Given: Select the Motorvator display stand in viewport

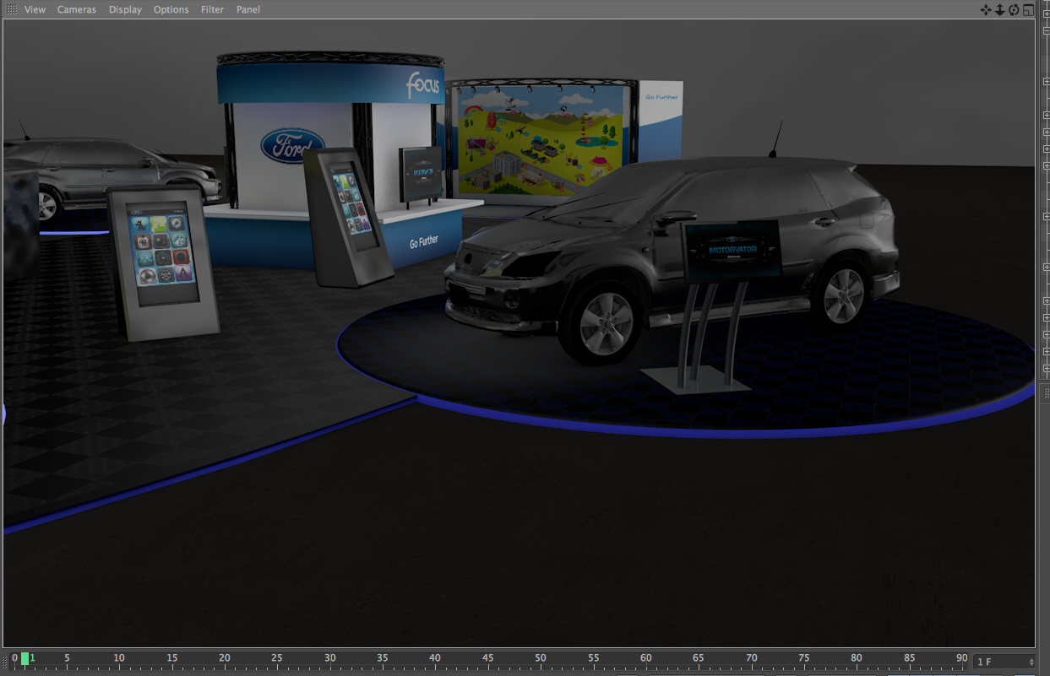Looking at the screenshot, I should pos(732,250).
